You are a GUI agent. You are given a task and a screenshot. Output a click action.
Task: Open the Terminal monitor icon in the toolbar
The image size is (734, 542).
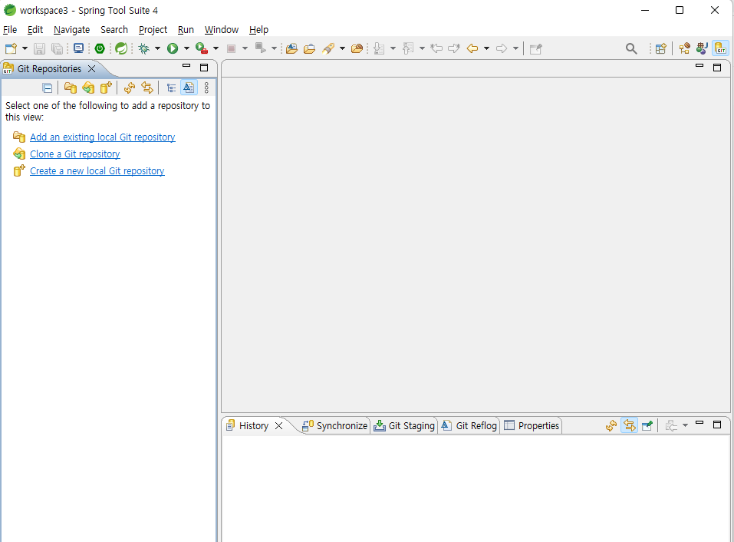pyautogui.click(x=79, y=48)
